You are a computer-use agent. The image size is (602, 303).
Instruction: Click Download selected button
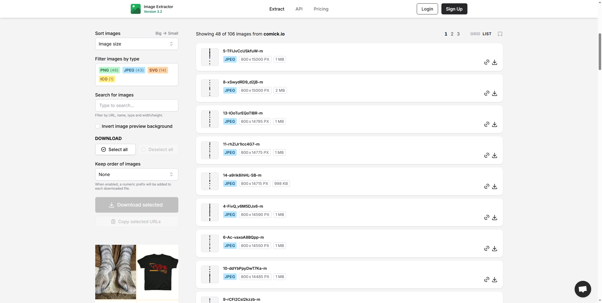coord(137,205)
